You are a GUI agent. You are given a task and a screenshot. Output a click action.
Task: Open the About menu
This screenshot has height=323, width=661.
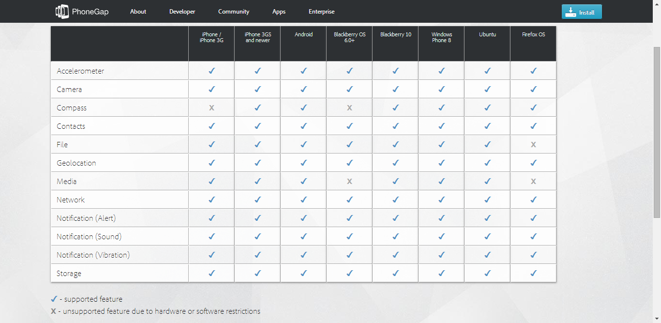pyautogui.click(x=138, y=12)
